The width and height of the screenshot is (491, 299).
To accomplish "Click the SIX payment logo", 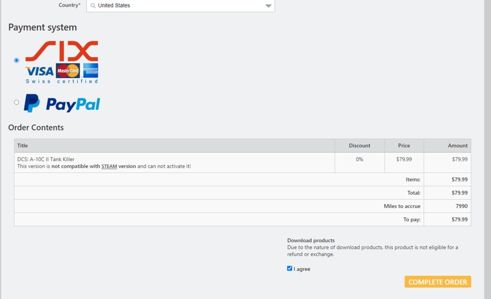I will (62, 51).
